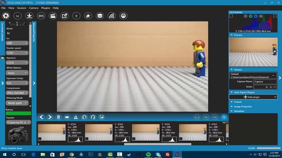282x158 pixels.
Task: Go to the previous image arrow
Action: click(x=41, y=117)
